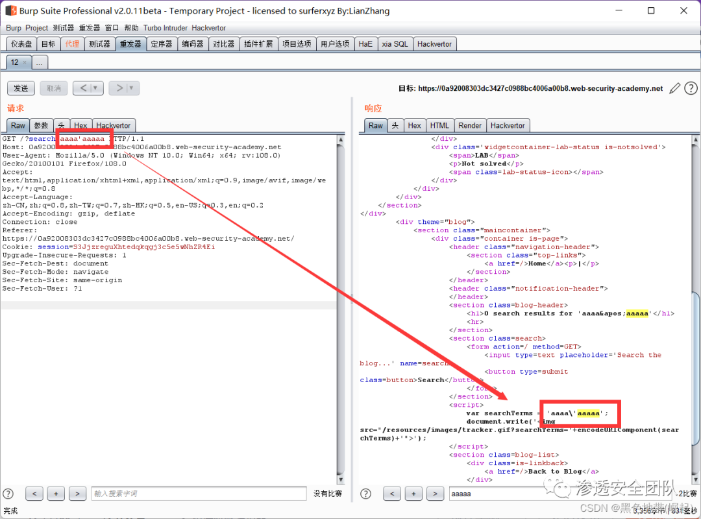Open the 帮助 menu

pos(131,28)
